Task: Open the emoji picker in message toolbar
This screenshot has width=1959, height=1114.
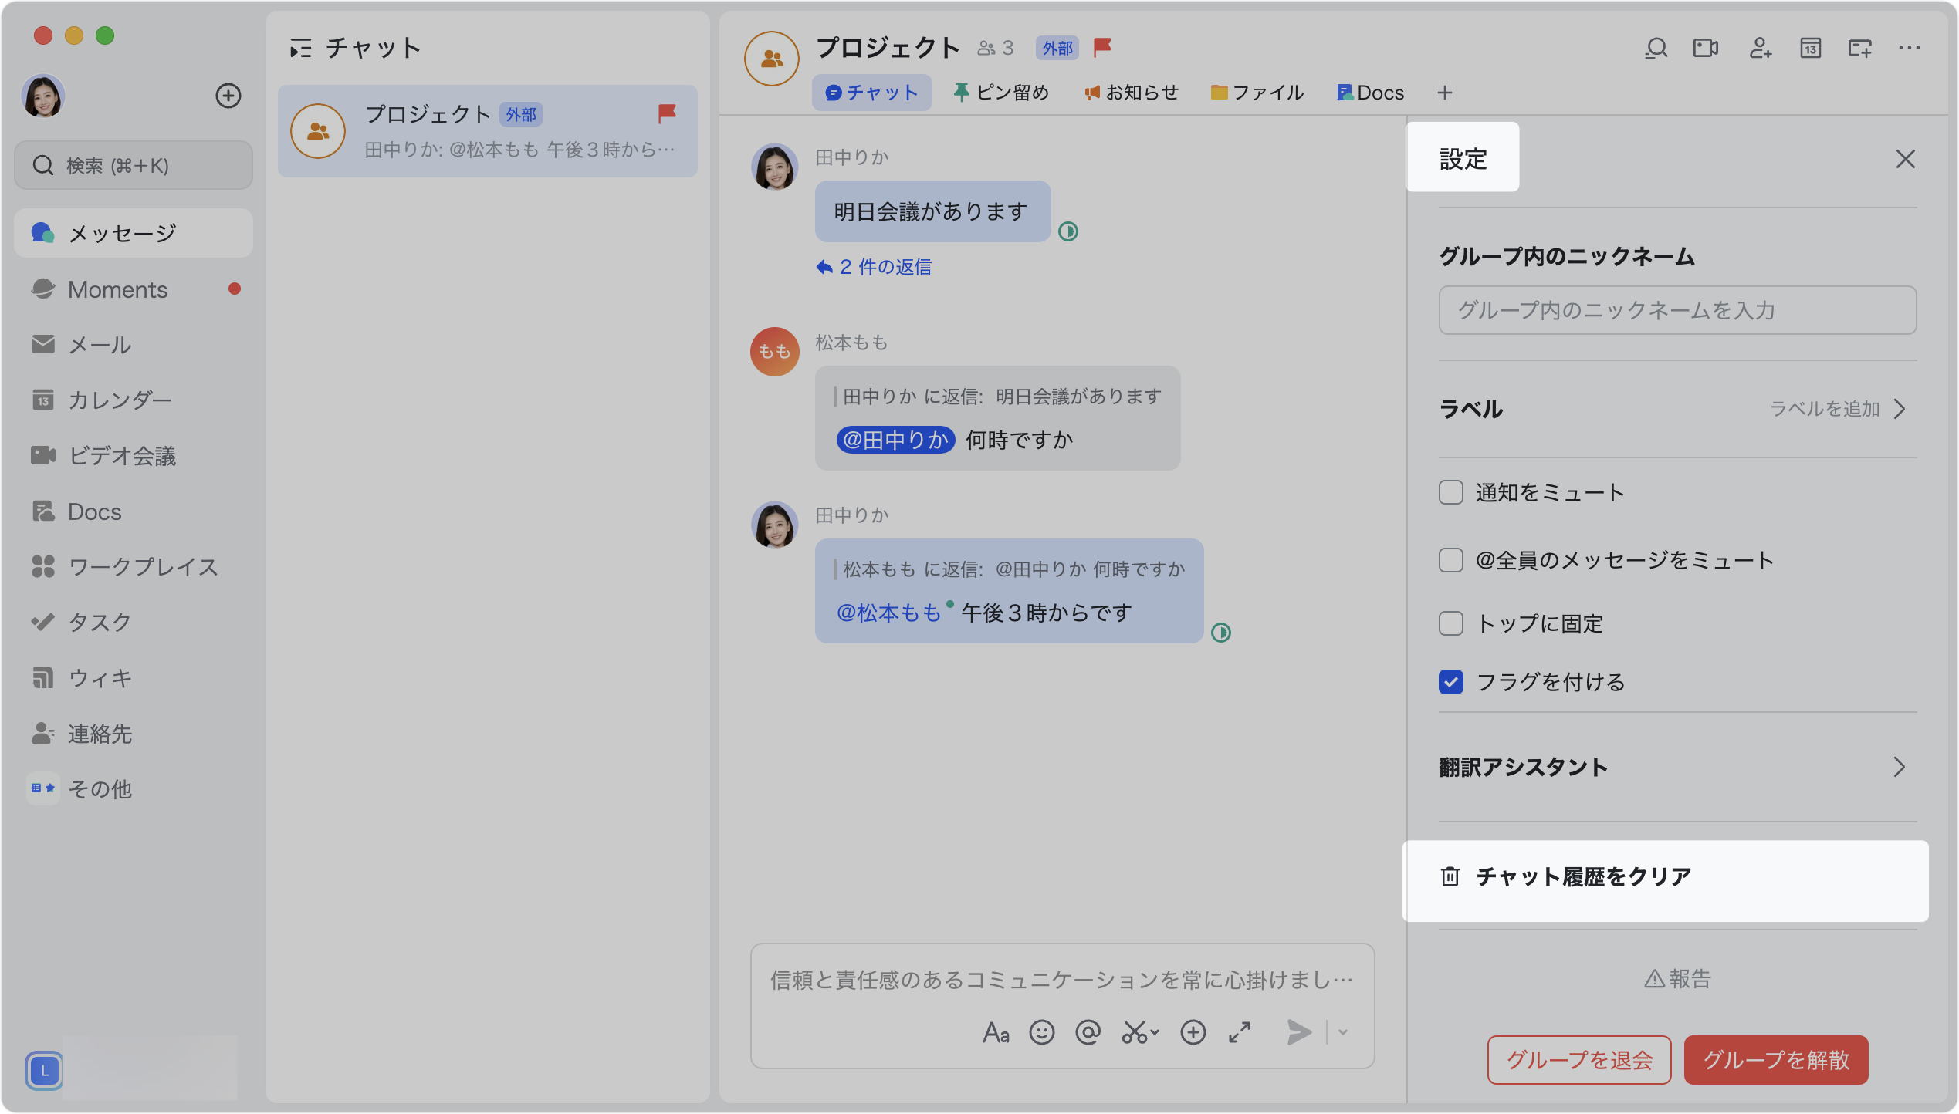Action: click(x=1041, y=1032)
